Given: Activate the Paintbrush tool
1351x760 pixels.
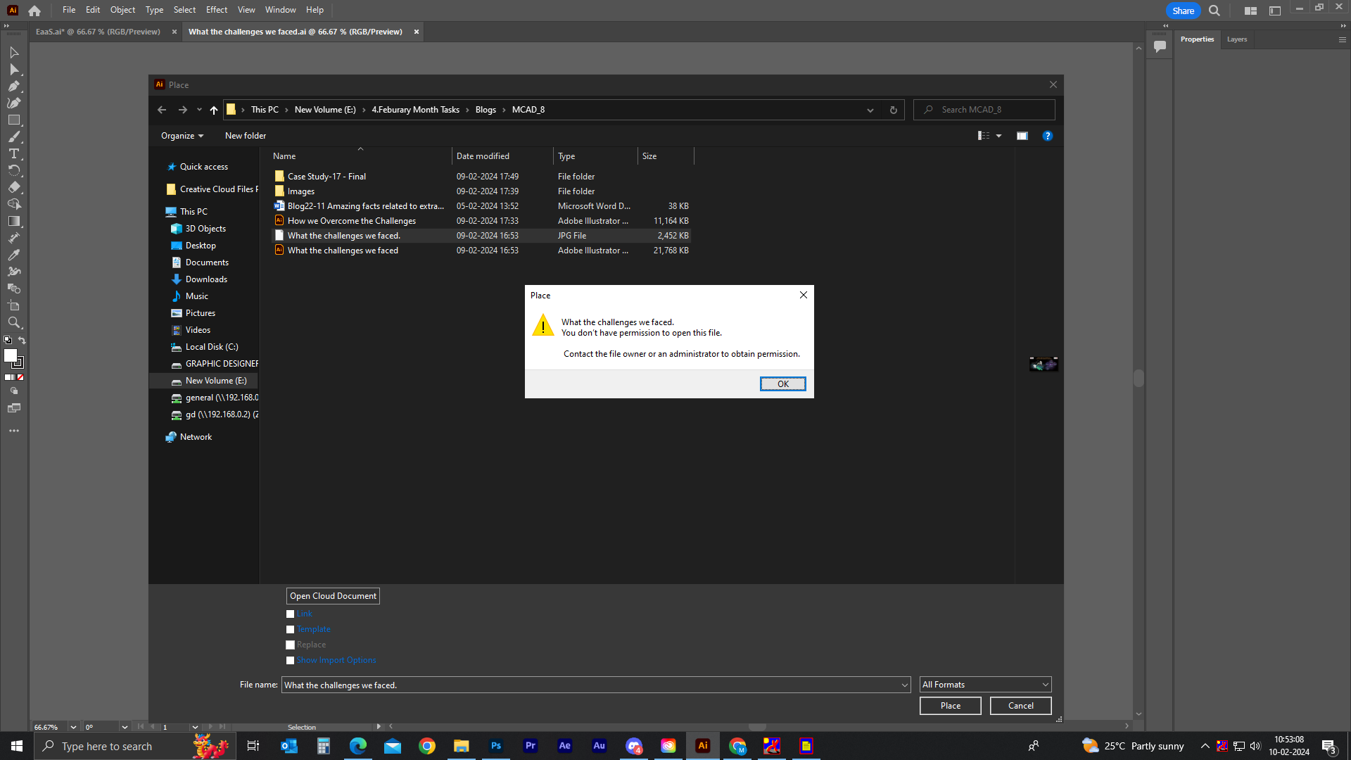Looking at the screenshot, I should pyautogui.click(x=14, y=137).
